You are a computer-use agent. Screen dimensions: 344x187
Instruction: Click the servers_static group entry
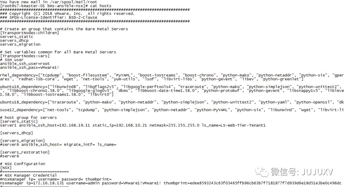(x=17, y=37)
